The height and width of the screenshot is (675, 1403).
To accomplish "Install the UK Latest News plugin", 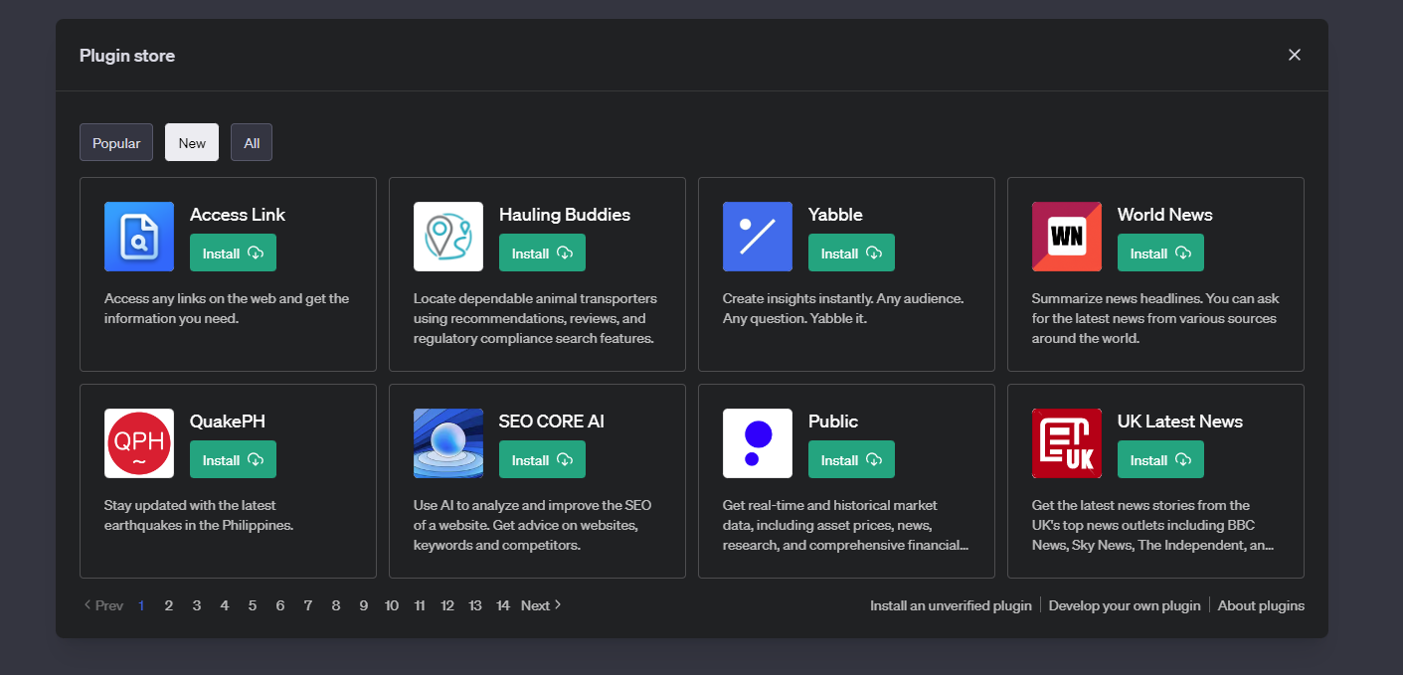I will click(1160, 459).
